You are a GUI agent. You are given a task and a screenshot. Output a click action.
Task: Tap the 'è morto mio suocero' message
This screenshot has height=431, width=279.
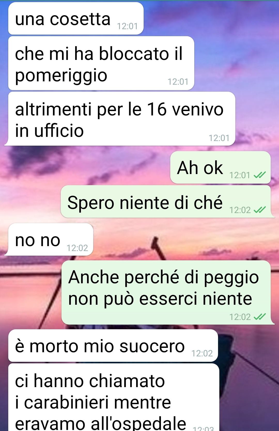(x=113, y=346)
